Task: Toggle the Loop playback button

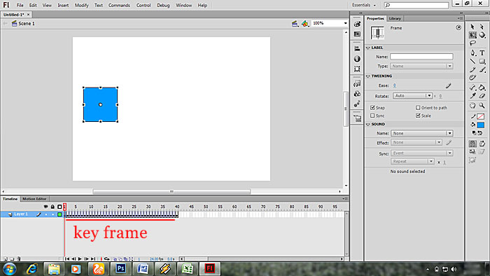Action: pyautogui.click(x=106, y=258)
